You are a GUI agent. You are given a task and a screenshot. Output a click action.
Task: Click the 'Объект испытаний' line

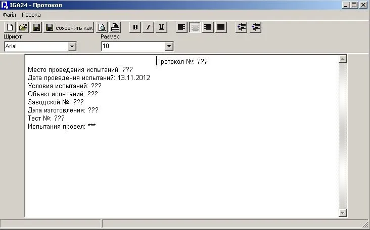click(63, 94)
